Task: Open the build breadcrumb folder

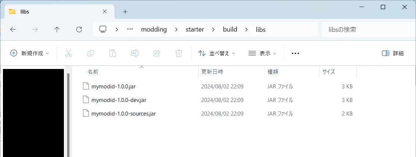Action: coord(230,29)
